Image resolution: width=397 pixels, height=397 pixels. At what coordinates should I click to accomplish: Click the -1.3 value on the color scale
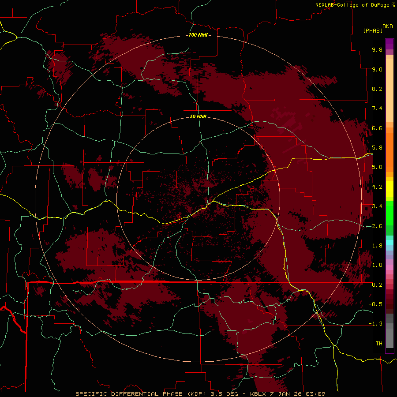[x=375, y=324]
